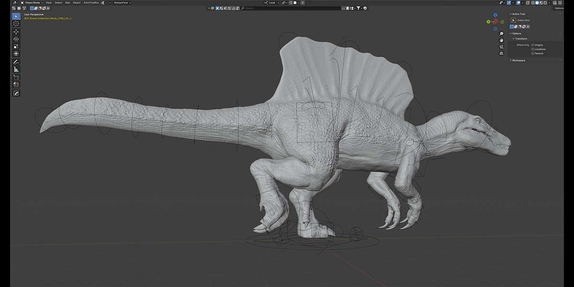Click the Options button at top right
The image size is (574, 287).
click(x=559, y=8)
